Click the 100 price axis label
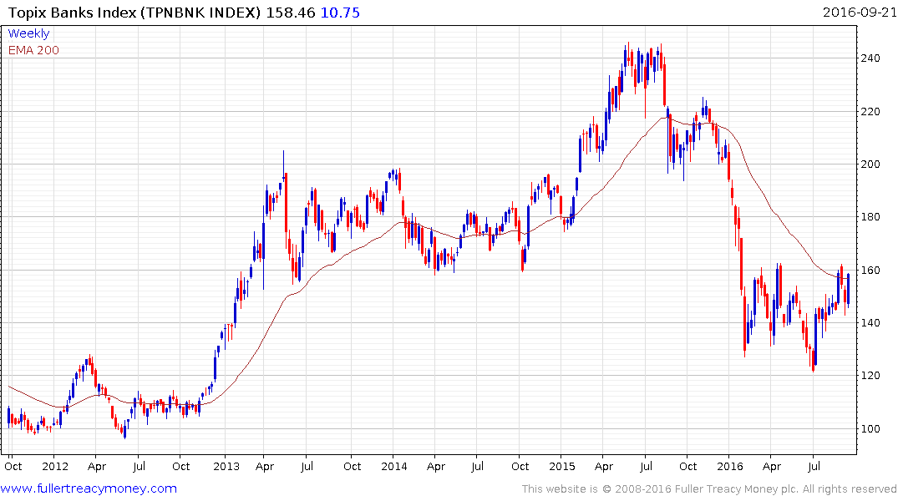 [x=870, y=428]
